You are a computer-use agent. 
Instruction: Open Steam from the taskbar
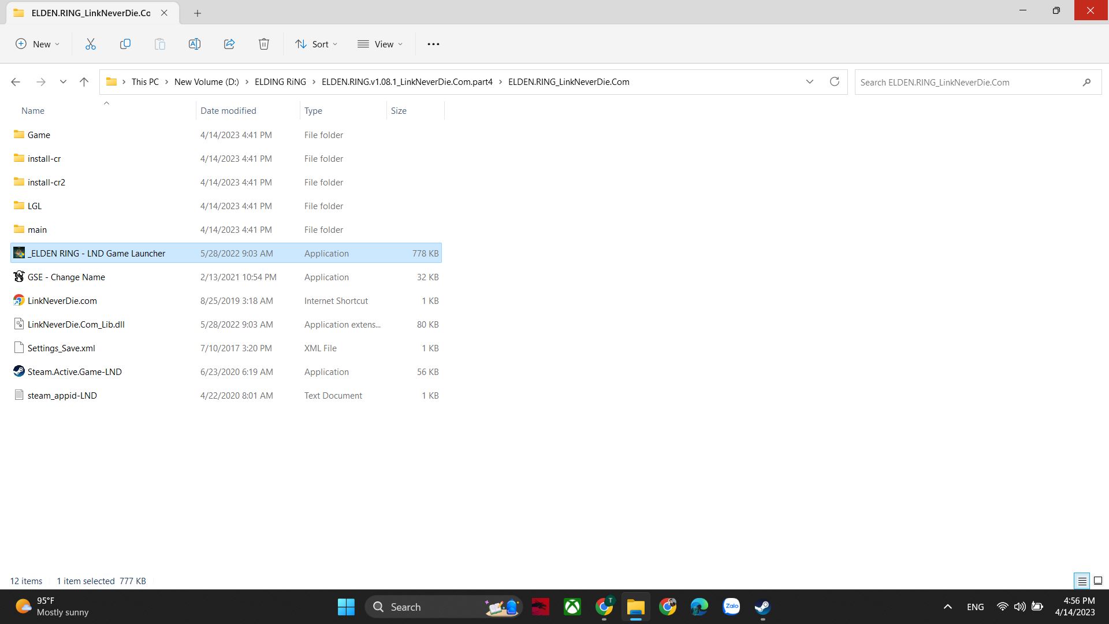pos(762,607)
